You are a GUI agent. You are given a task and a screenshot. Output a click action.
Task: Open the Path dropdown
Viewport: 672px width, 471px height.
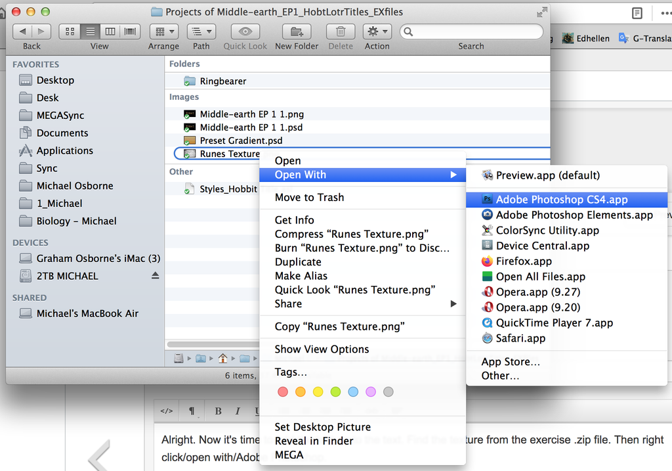point(201,32)
